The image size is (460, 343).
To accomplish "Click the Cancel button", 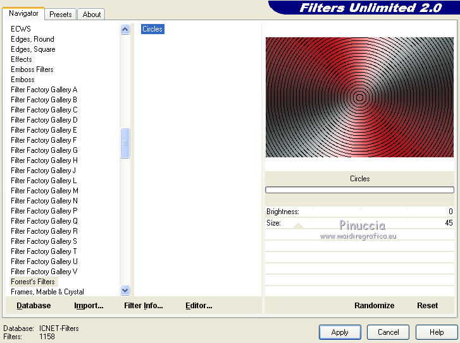I will click(x=388, y=332).
